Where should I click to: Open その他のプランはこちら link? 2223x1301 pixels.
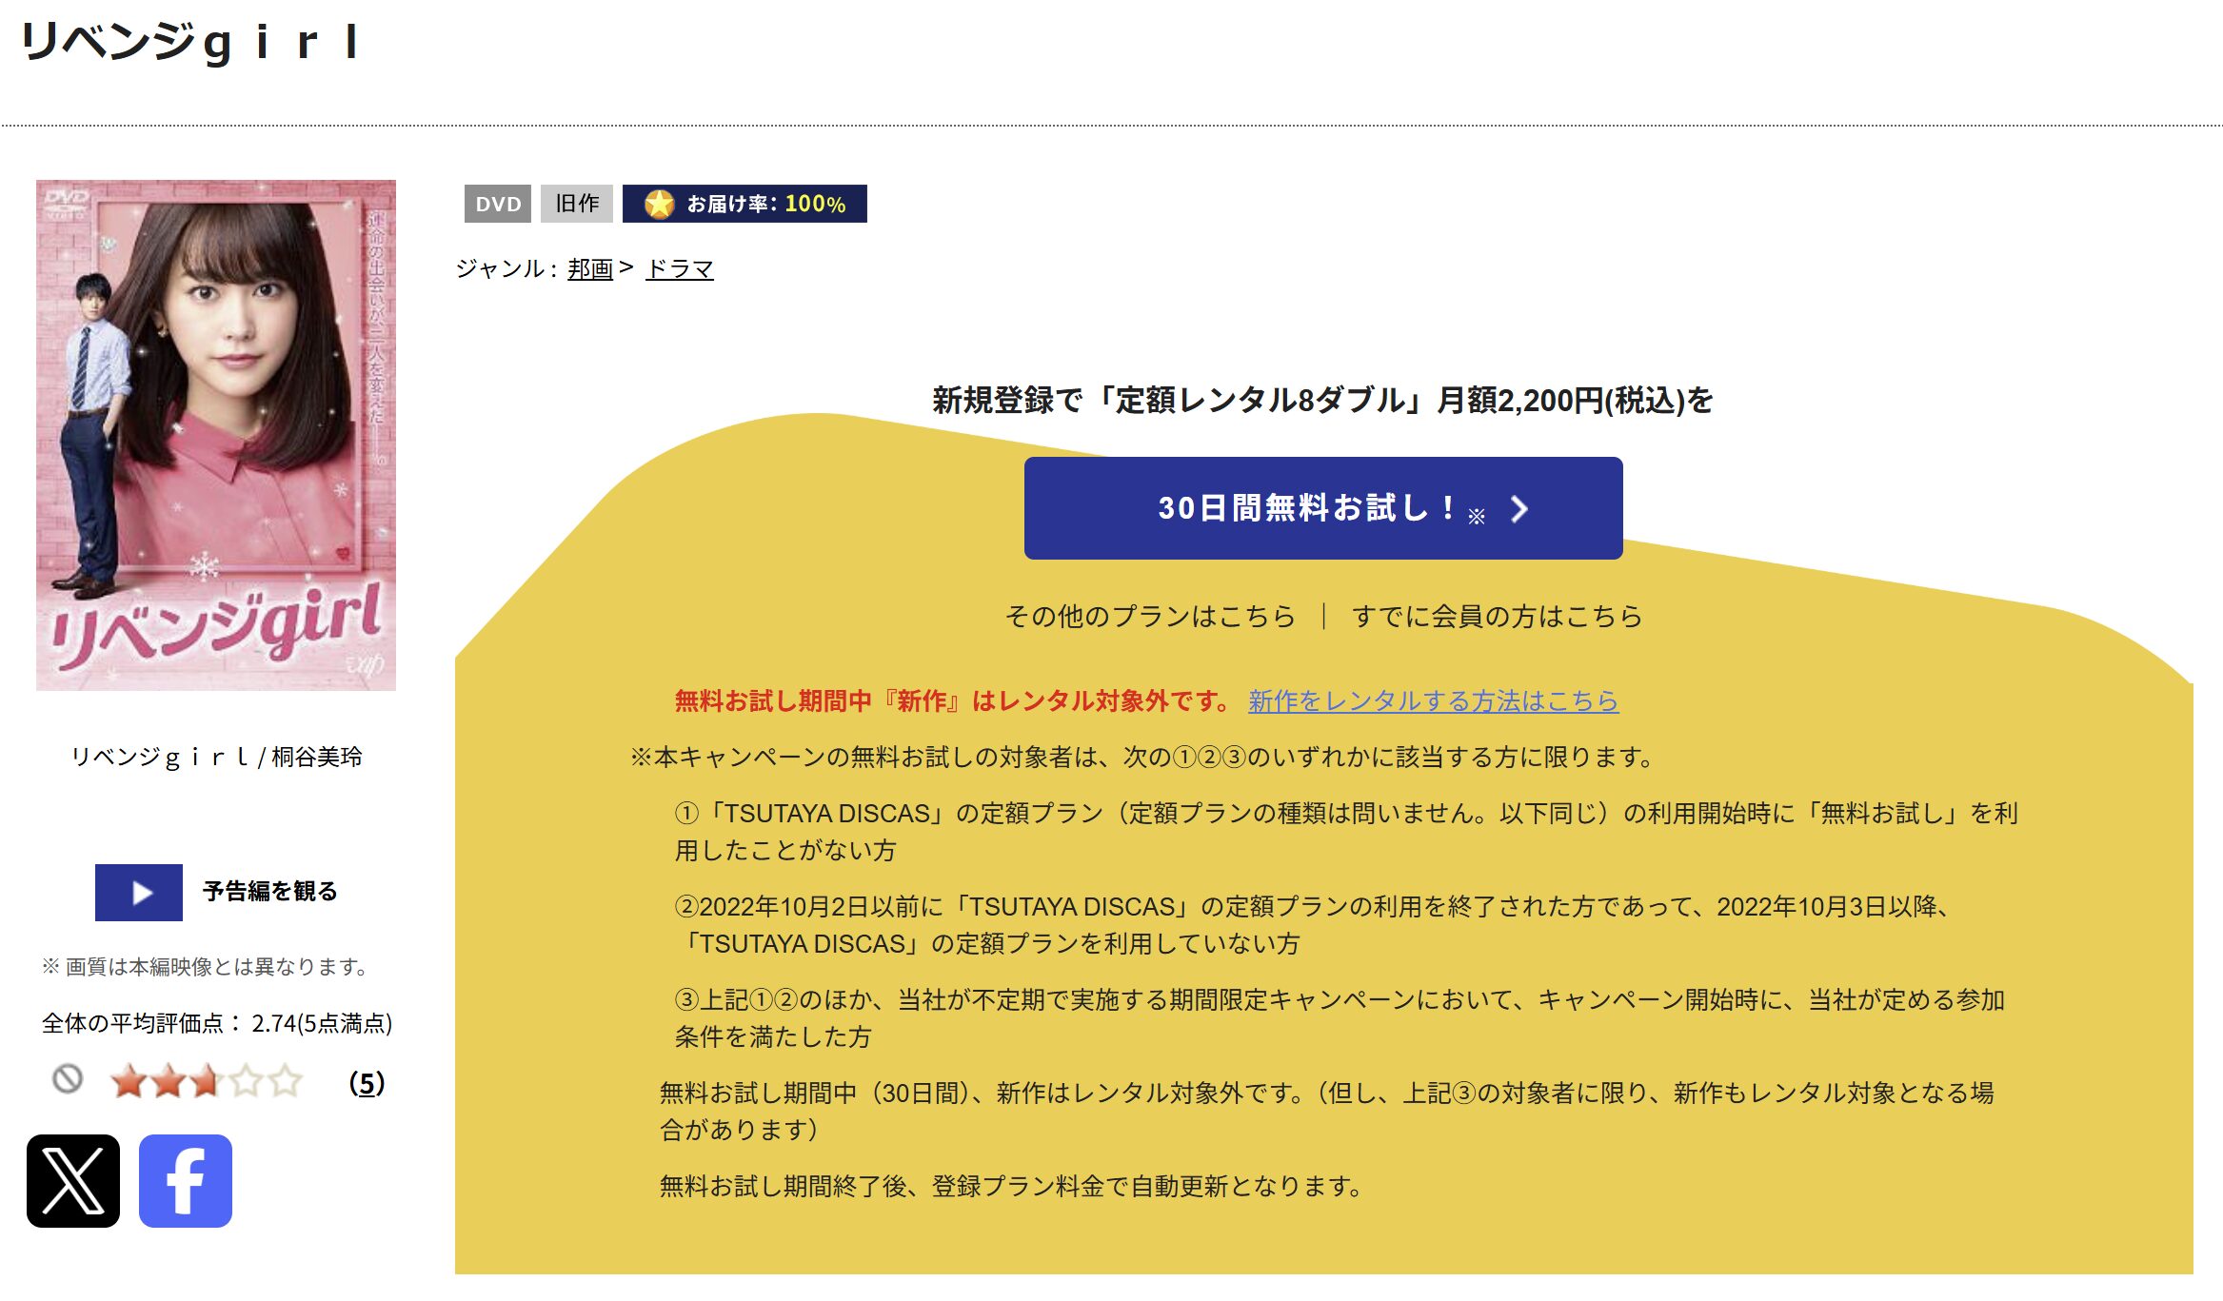tap(1150, 616)
